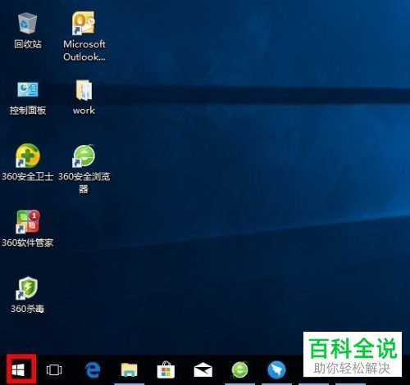Image resolution: width=410 pixels, height=385 pixels.
Task: Select the Microsoft Outlook shortcut icon
Action: pos(84,23)
